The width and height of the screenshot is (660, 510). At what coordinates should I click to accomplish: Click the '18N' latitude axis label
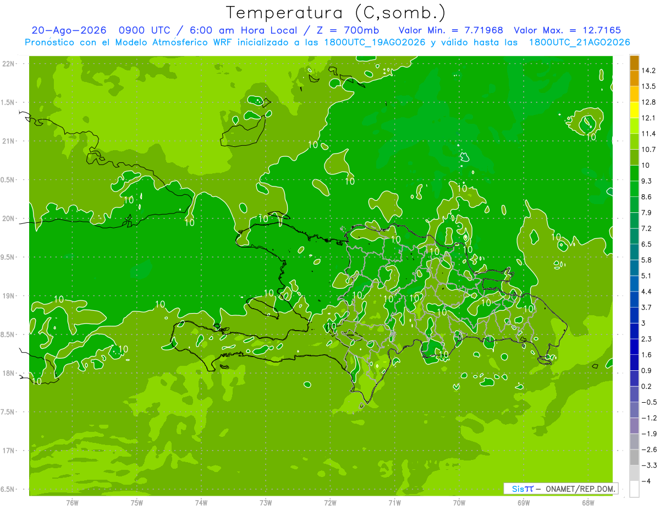(x=9, y=373)
